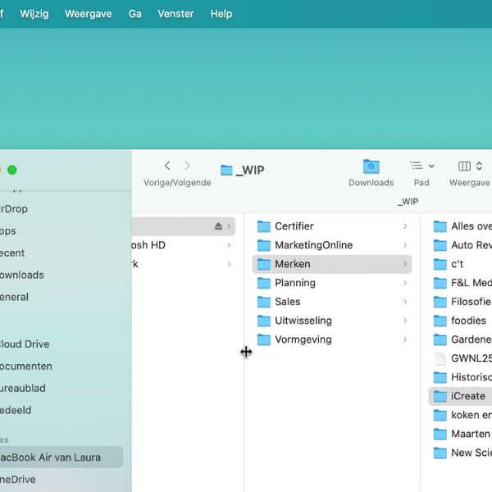
Task: Expand the Merken folder chevron
Action: click(x=405, y=264)
